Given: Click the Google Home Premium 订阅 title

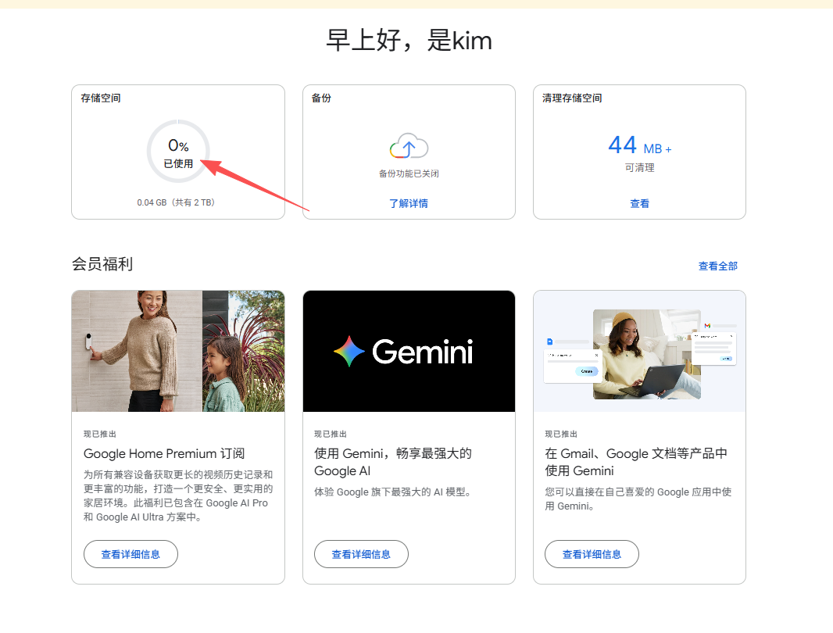Looking at the screenshot, I should click(x=164, y=453).
